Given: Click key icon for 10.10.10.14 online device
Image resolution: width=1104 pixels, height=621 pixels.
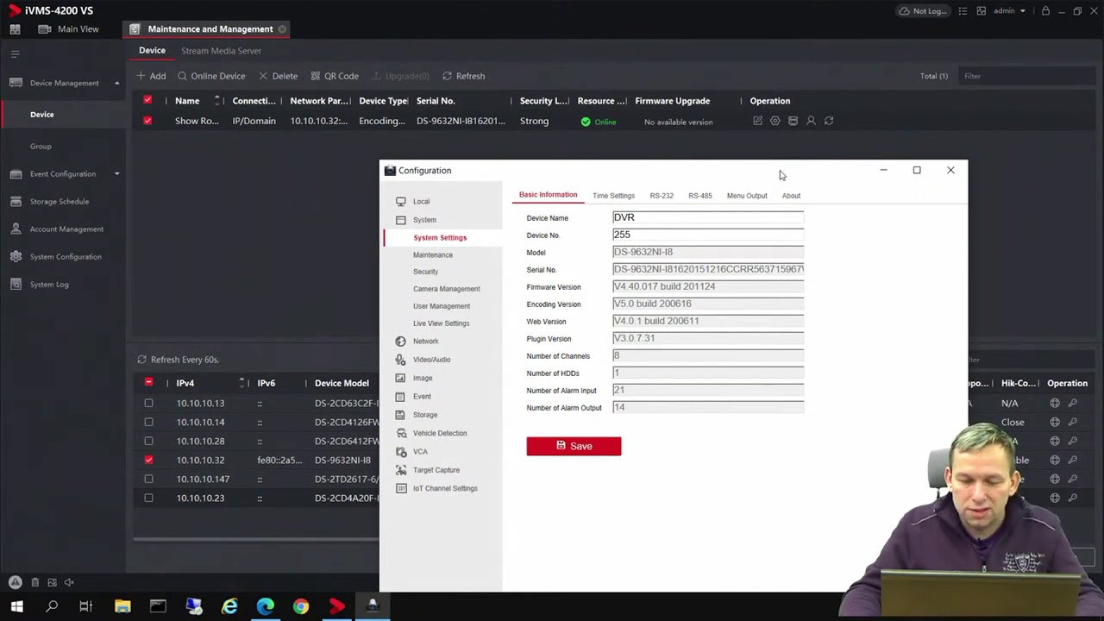Looking at the screenshot, I should click(x=1073, y=423).
